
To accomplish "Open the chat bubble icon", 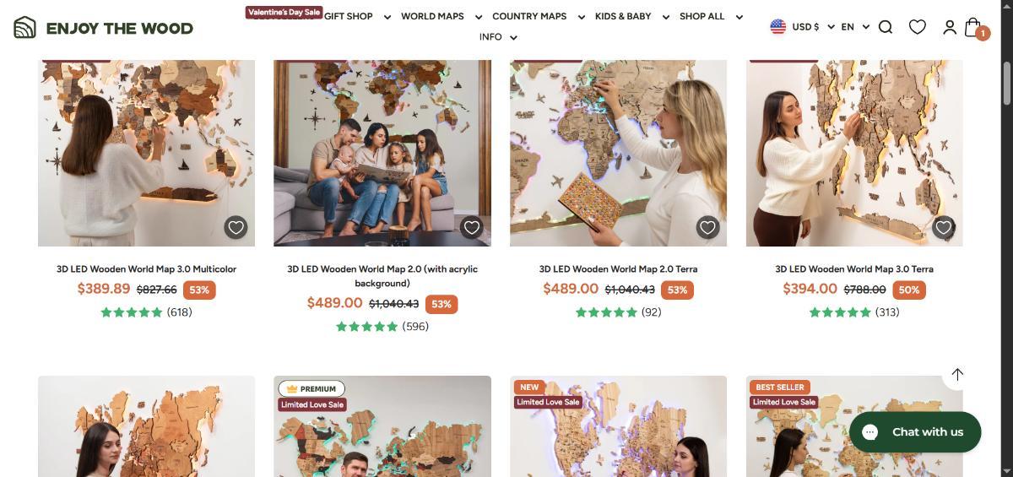I will pyautogui.click(x=870, y=431).
